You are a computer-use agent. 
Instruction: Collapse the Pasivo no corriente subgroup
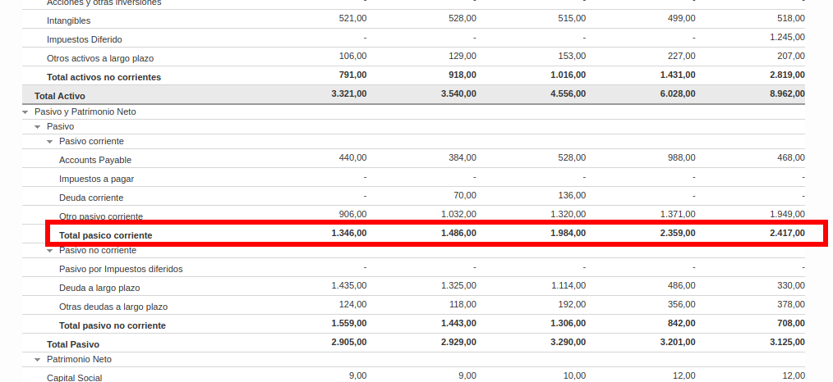[50, 251]
